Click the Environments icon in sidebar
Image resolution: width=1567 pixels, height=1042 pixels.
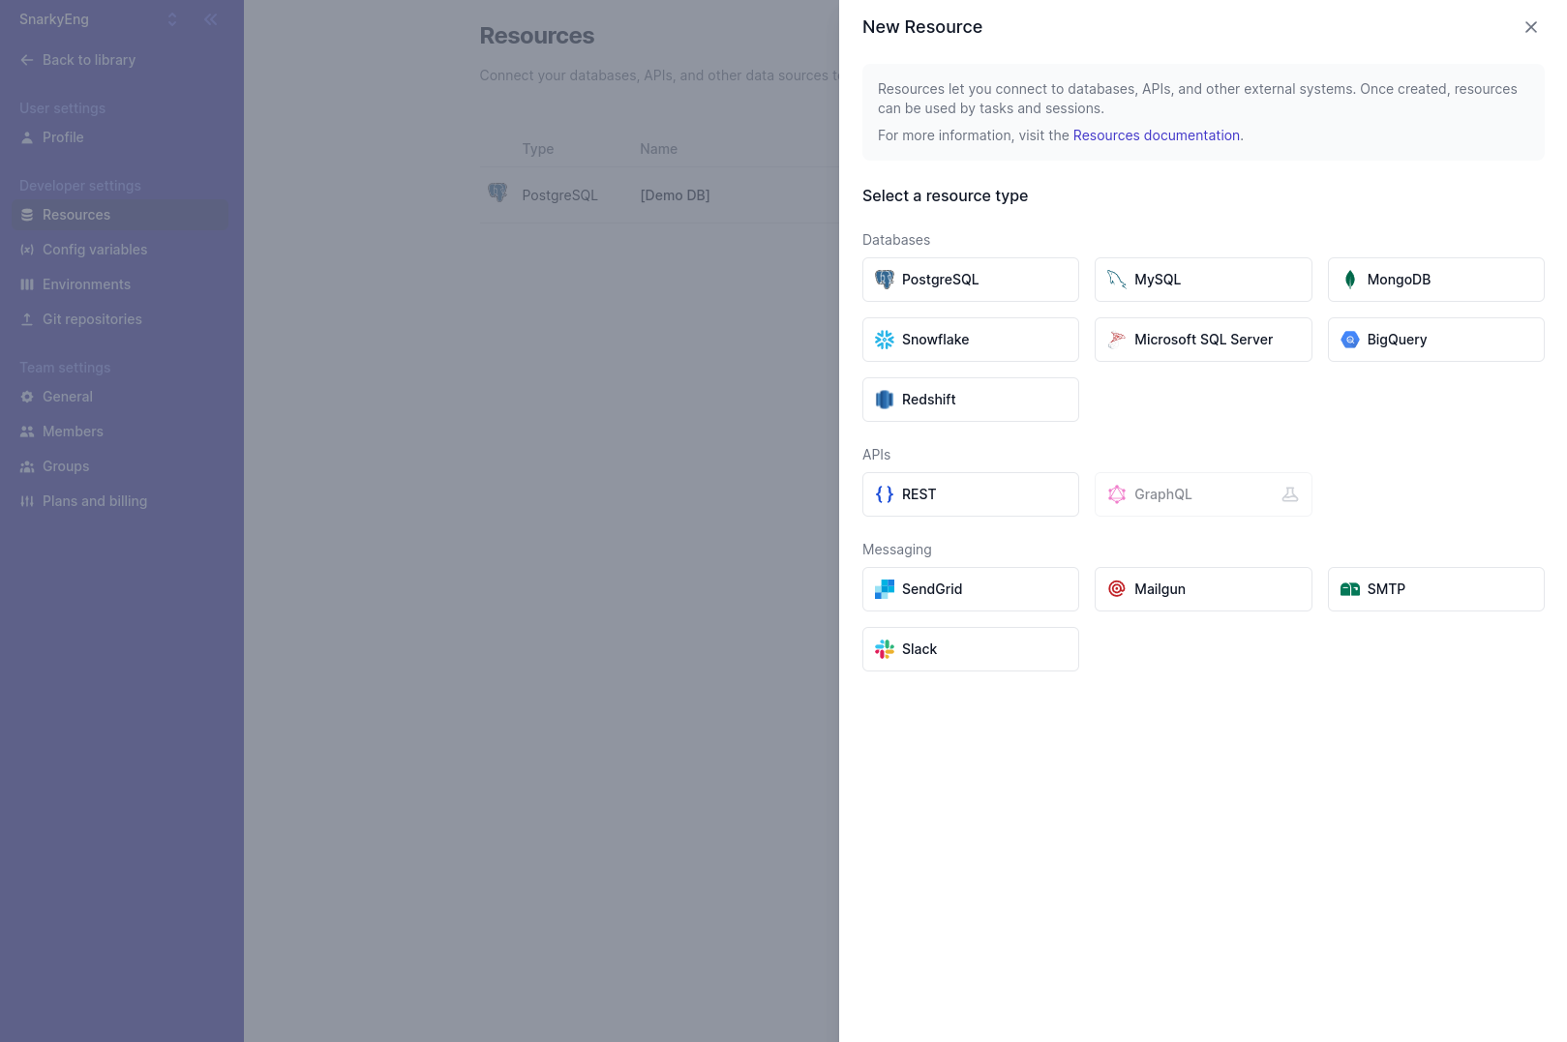click(27, 284)
